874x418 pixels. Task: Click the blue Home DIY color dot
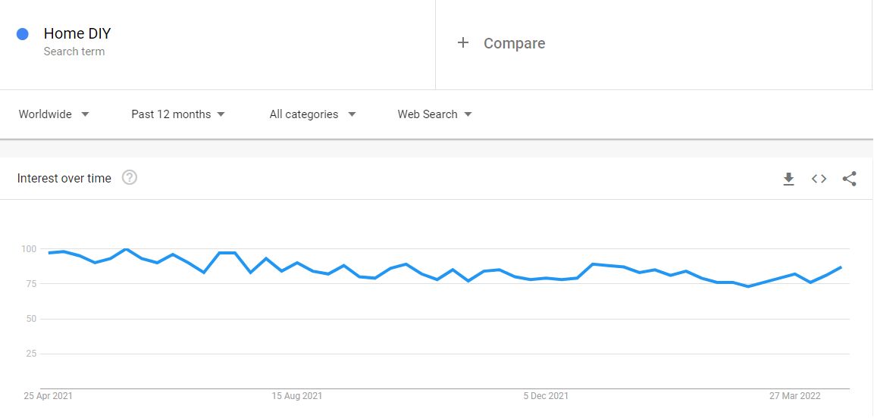click(23, 34)
